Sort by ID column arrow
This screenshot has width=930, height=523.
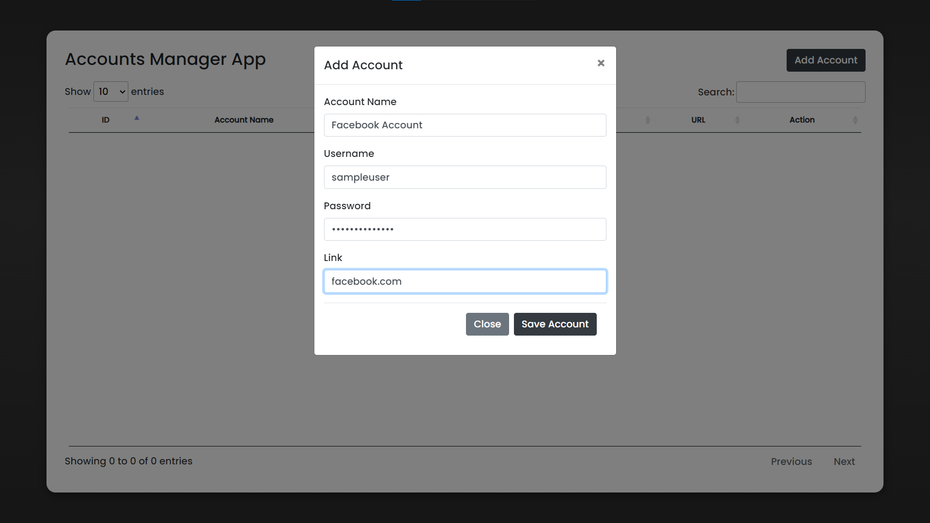[x=137, y=118]
